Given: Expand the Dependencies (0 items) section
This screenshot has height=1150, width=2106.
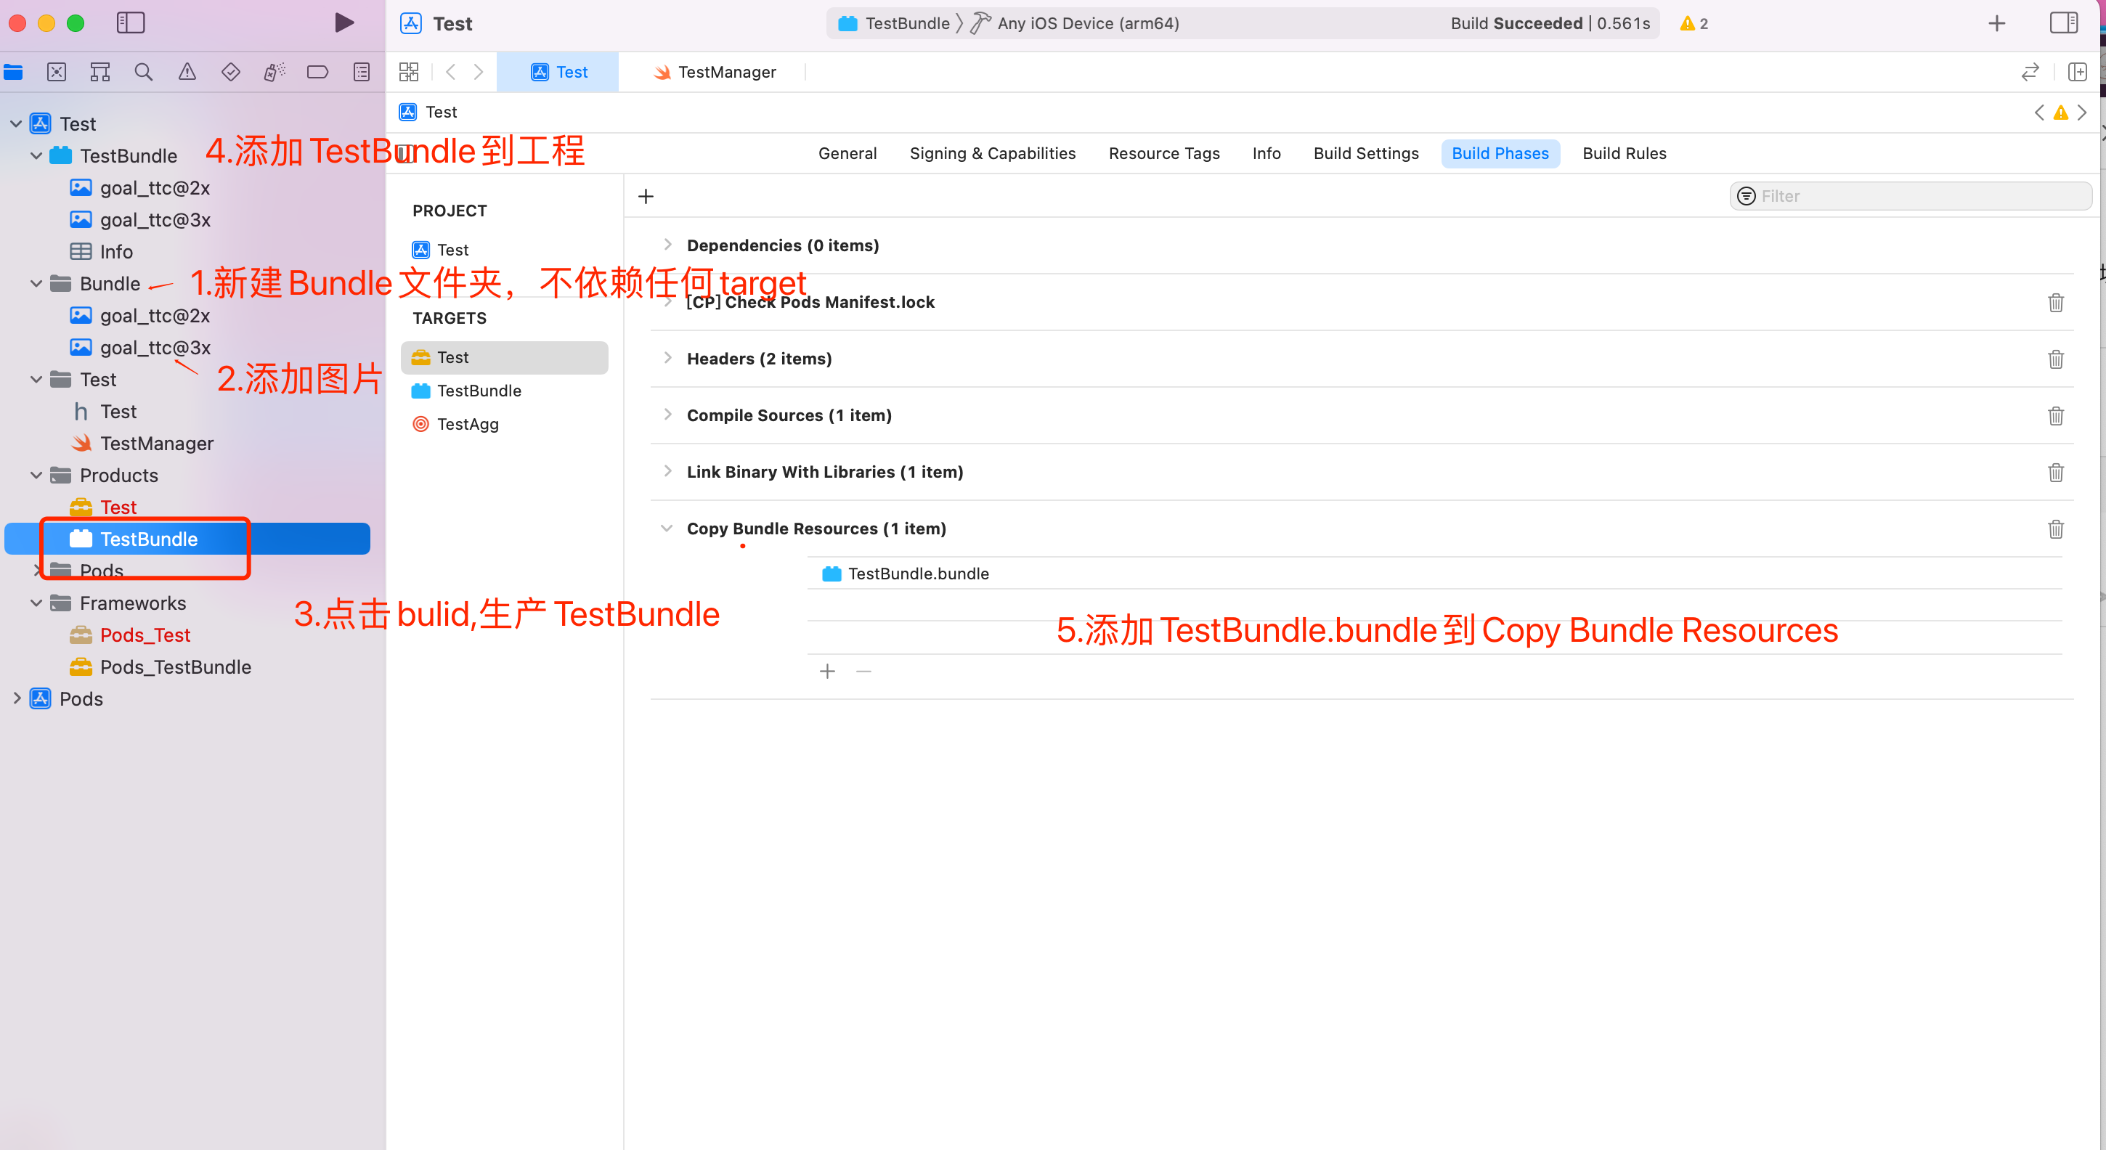Looking at the screenshot, I should 668,245.
